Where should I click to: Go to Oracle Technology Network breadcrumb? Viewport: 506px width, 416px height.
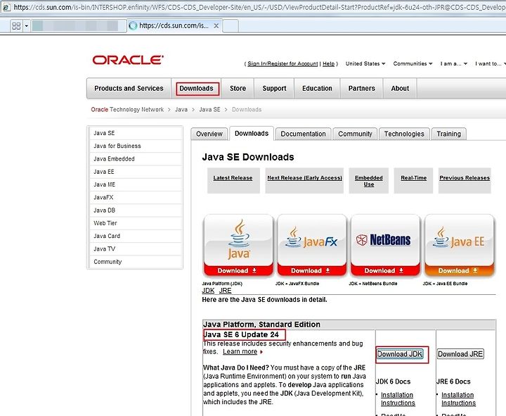pyautogui.click(x=127, y=110)
